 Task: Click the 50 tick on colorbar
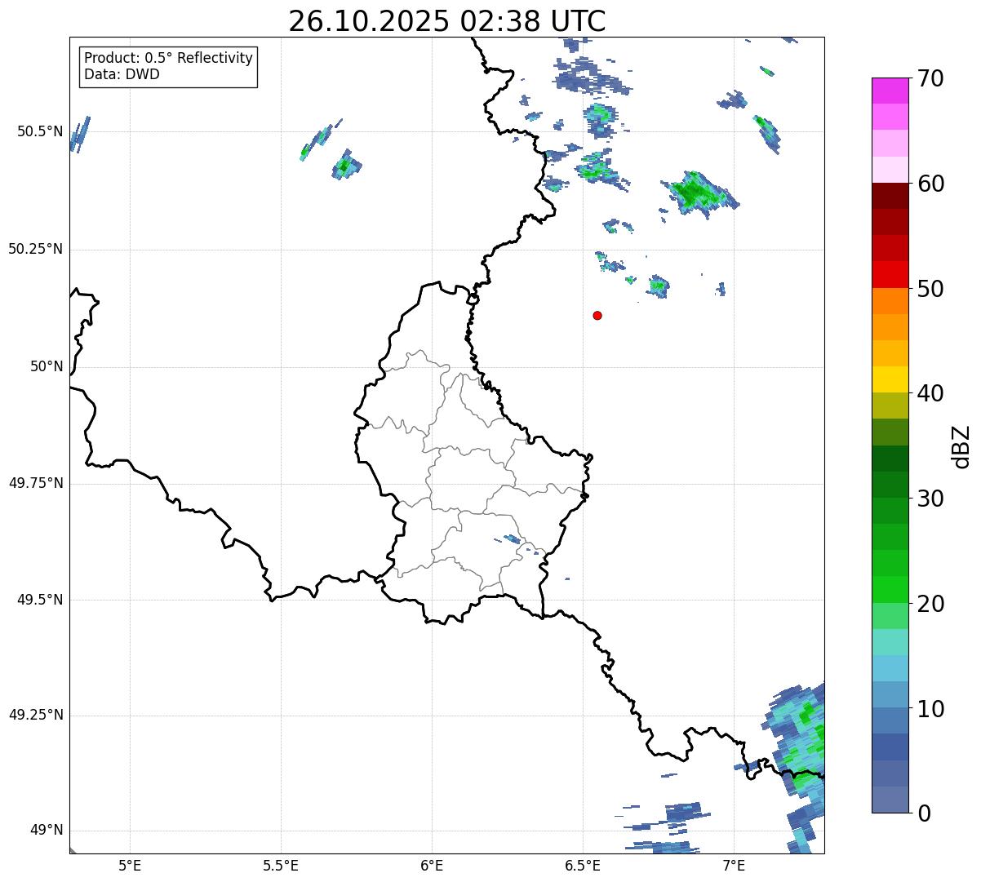[x=930, y=289]
